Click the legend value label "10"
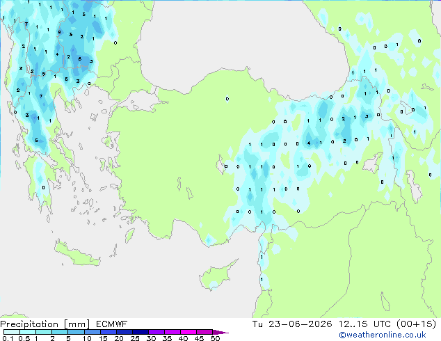 (x=87, y=338)
